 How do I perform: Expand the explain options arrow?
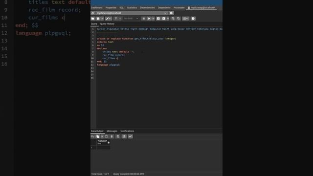[x=168, y=19]
